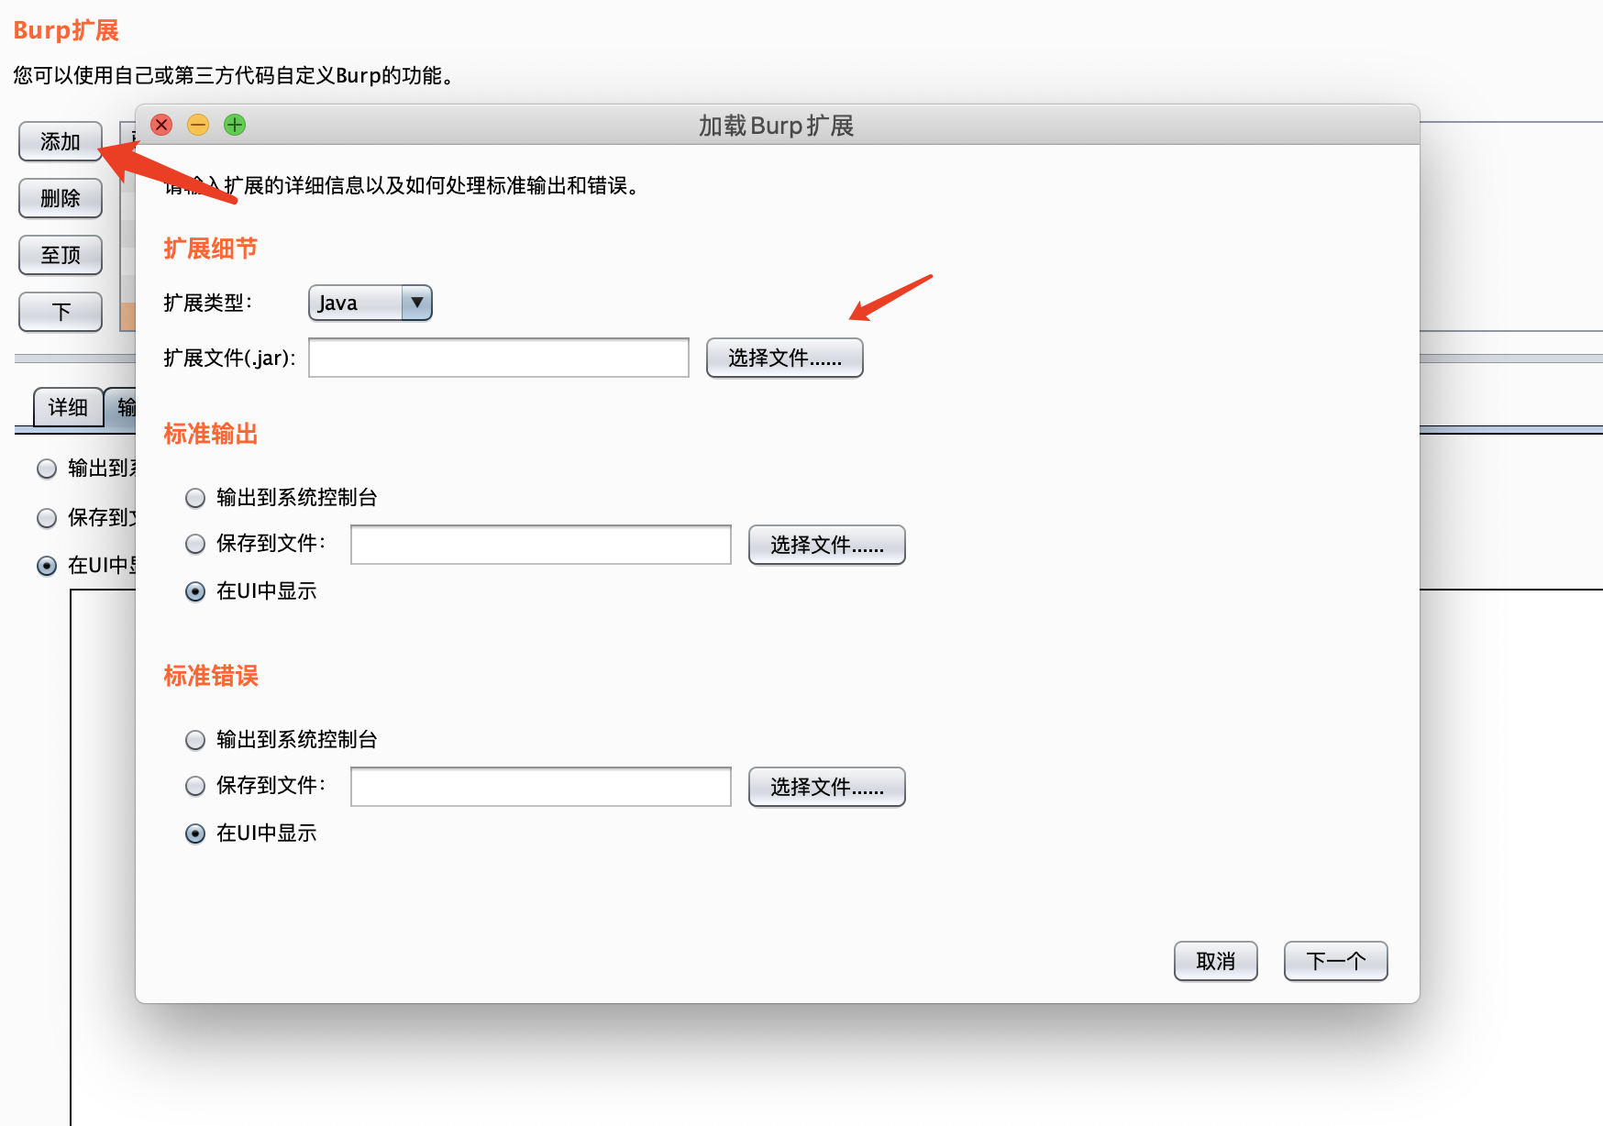Image resolution: width=1603 pixels, height=1126 pixels.
Task: Click the 标准错误 section heading
Action: click(x=211, y=676)
